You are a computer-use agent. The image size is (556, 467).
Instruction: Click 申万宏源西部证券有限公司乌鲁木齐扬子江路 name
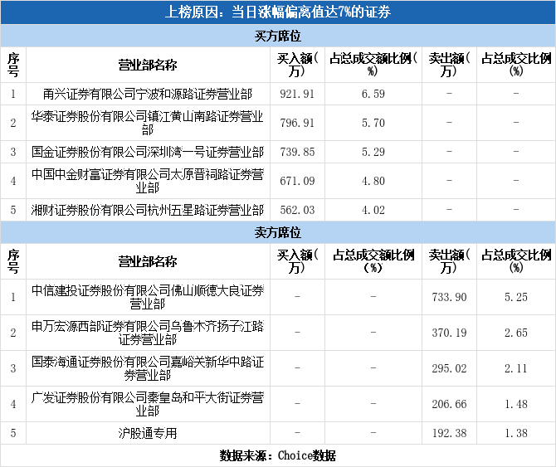148,333
